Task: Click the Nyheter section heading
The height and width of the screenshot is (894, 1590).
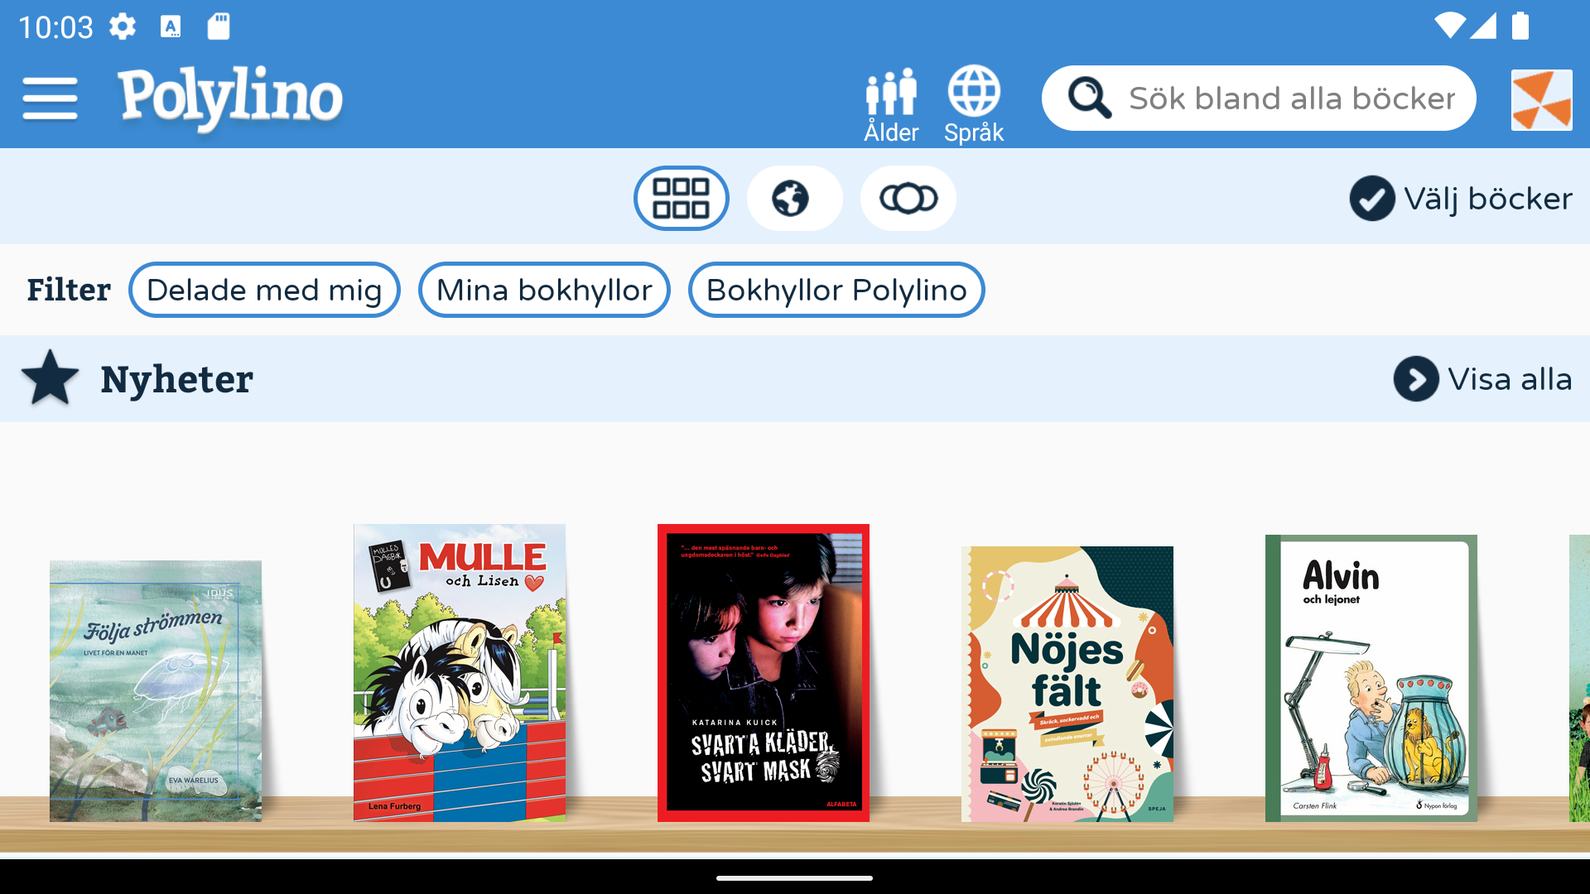Action: [x=176, y=379]
